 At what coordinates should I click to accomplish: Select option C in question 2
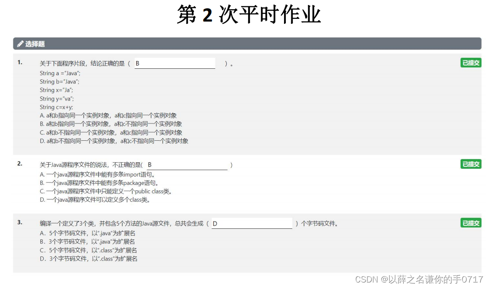click(x=106, y=191)
